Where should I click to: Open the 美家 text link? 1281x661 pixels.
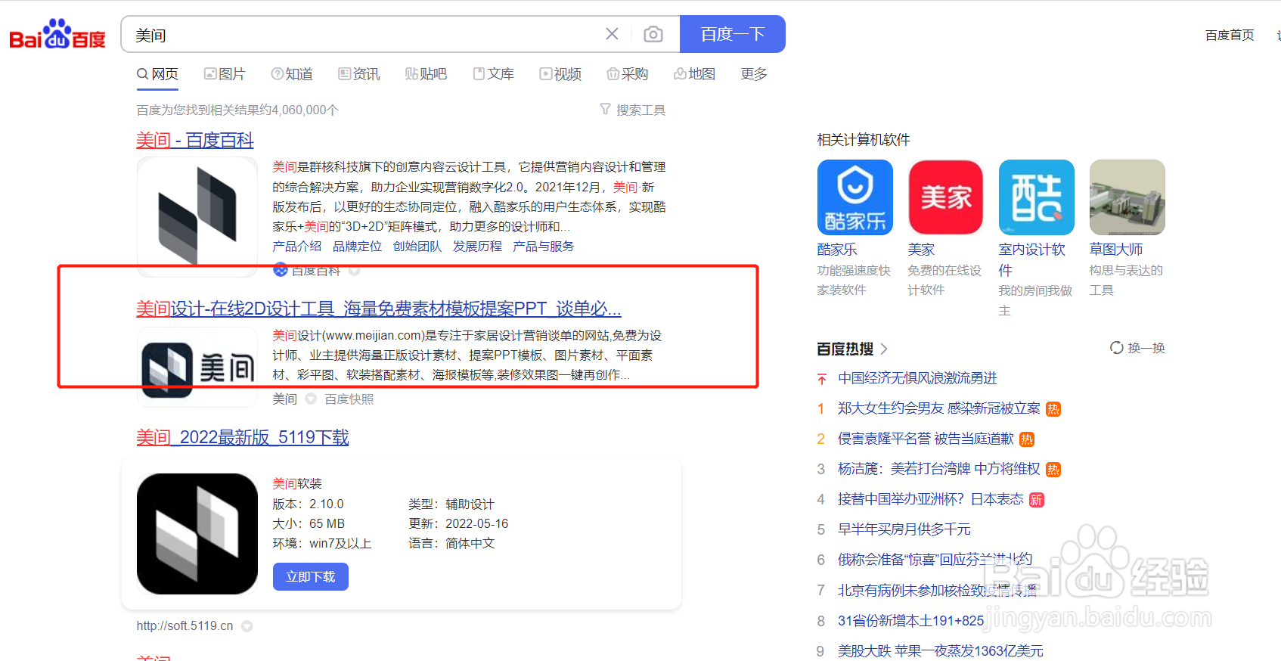point(921,250)
